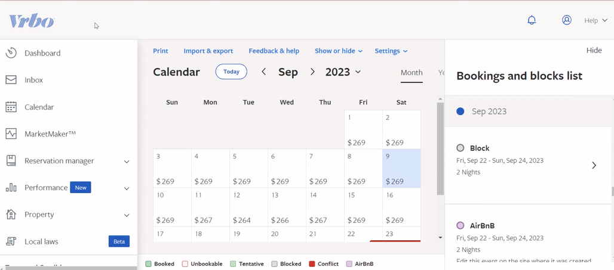Image resolution: width=614 pixels, height=270 pixels.
Task: Click the MarketMaker chart icon
Action: [x=11, y=134]
